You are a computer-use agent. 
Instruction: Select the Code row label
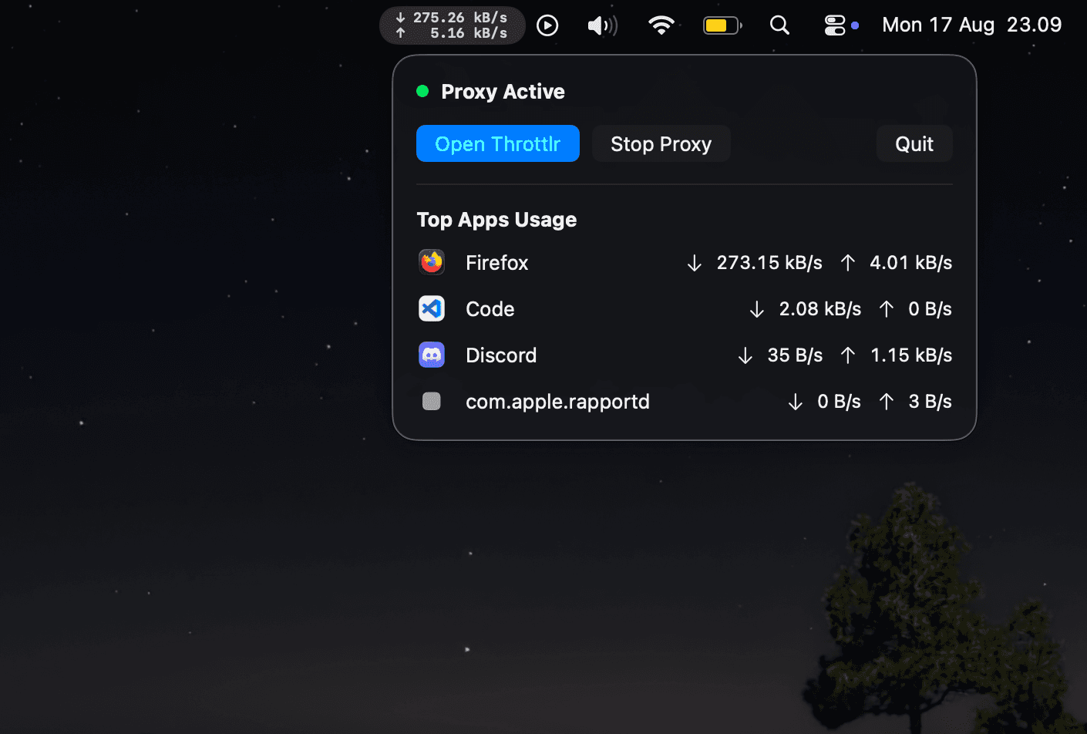tap(490, 309)
